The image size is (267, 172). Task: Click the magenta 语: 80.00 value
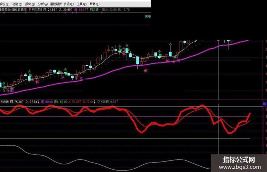[47, 102]
